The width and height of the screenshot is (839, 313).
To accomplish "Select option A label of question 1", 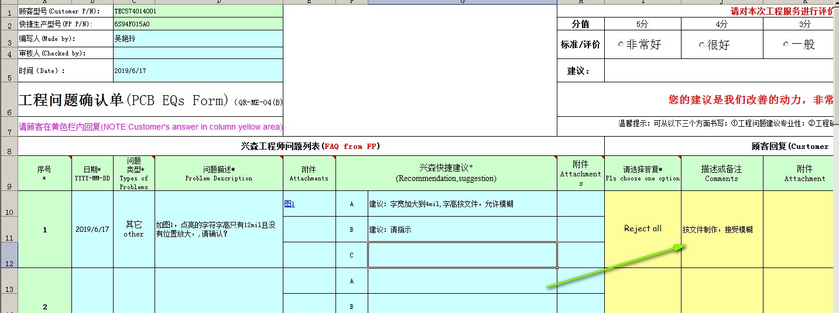I will (351, 204).
